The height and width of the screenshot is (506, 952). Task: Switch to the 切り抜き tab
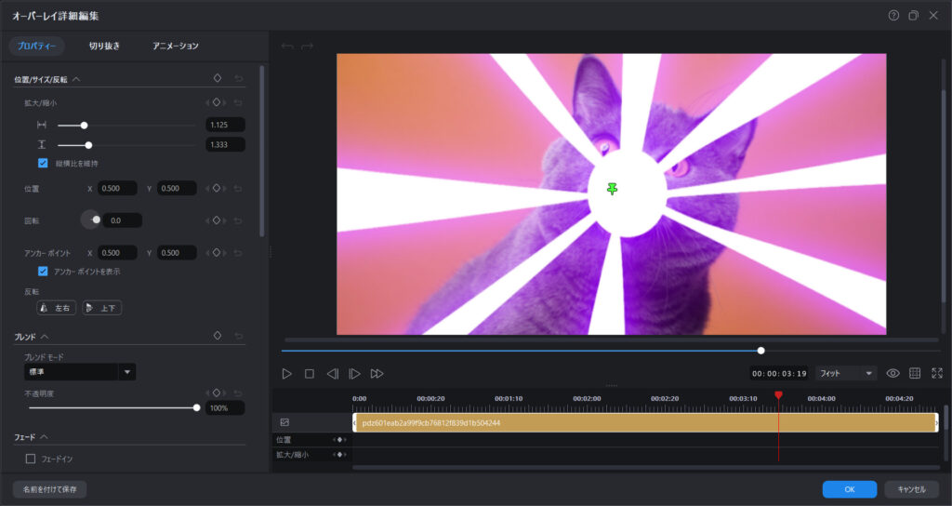[x=104, y=46]
